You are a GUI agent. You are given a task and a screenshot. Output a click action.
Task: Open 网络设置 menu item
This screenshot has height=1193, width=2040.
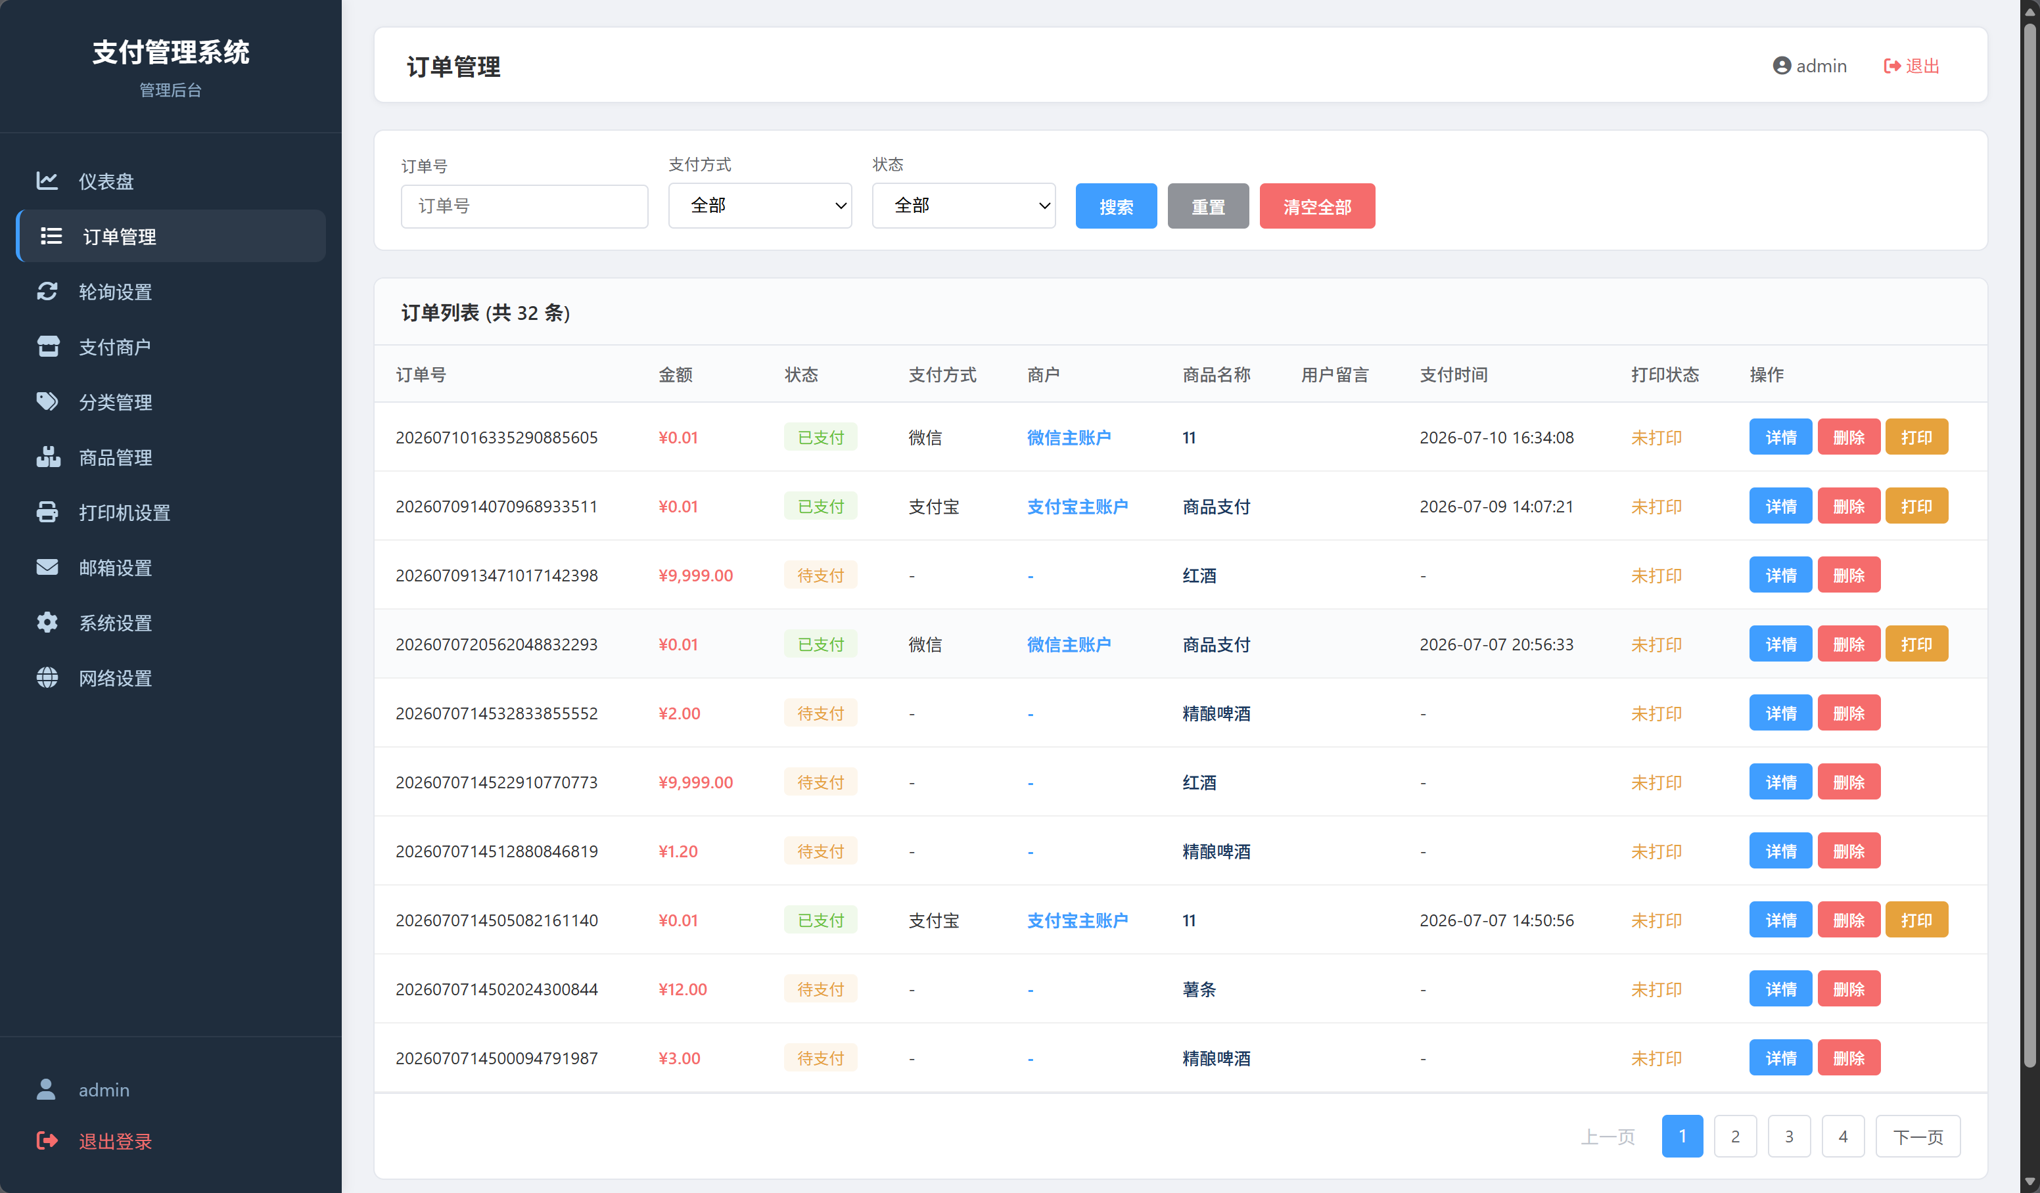click(171, 677)
